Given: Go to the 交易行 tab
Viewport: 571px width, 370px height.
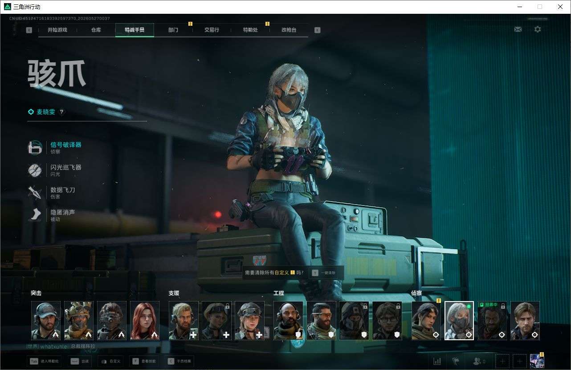Looking at the screenshot, I should [x=212, y=30].
